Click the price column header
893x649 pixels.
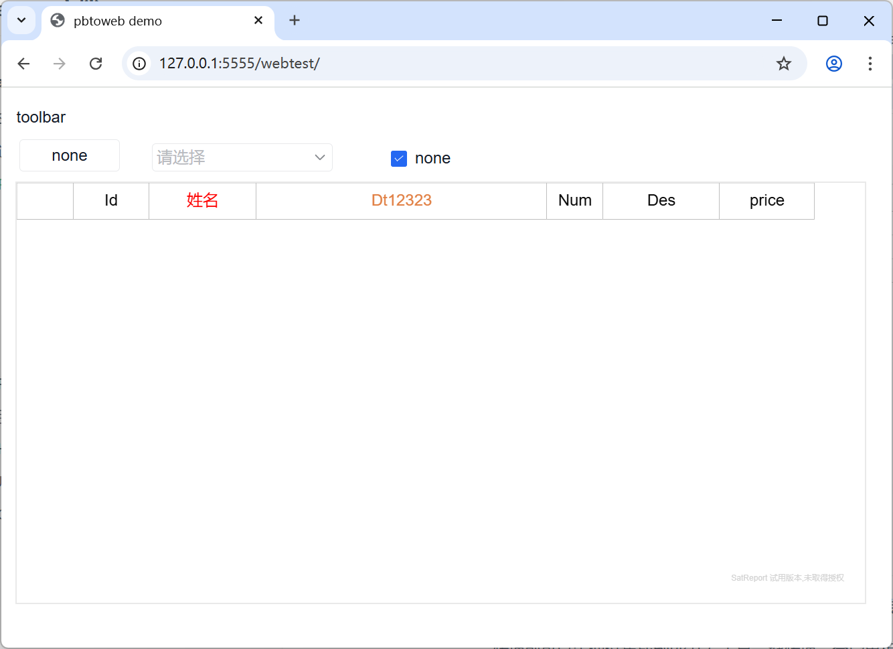(x=766, y=201)
